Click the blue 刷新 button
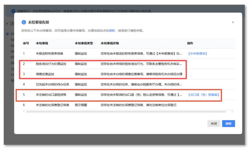Viewport: 251px width, 151px height. (x=229, y=123)
